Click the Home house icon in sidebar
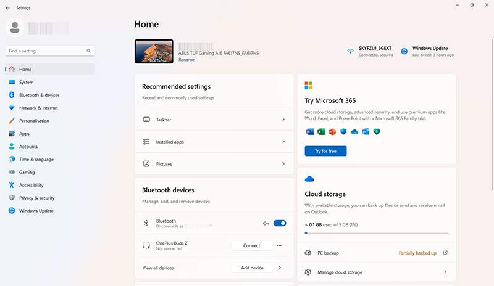494x286 pixels. coord(12,69)
